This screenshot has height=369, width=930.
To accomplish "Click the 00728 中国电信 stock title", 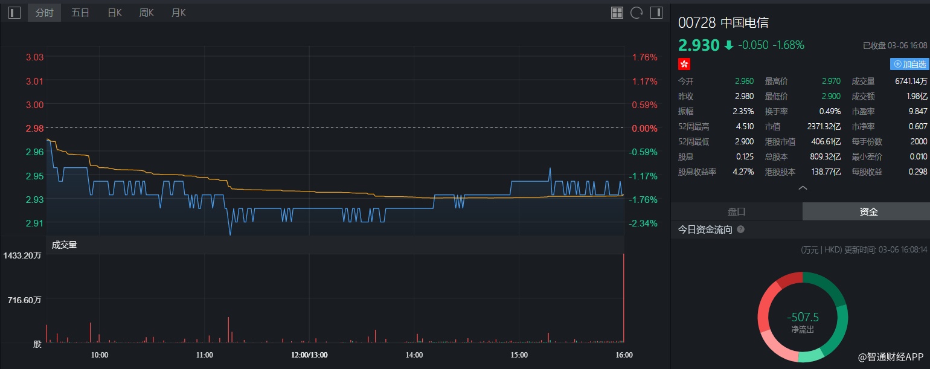I will coord(723,23).
